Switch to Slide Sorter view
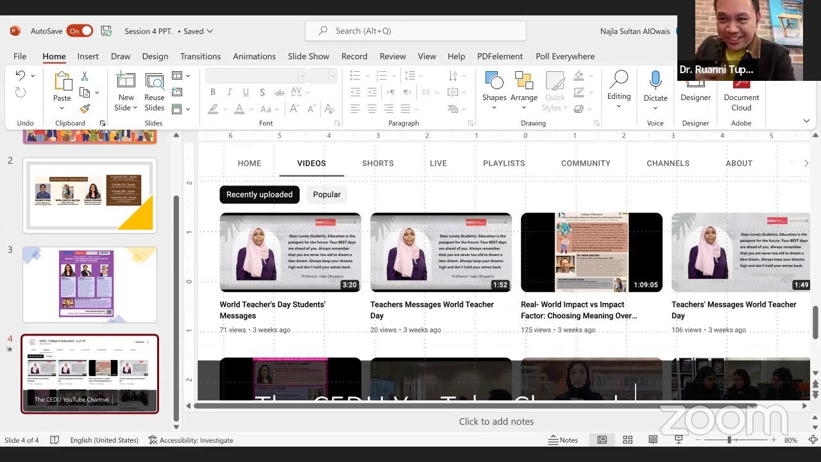 coord(628,440)
